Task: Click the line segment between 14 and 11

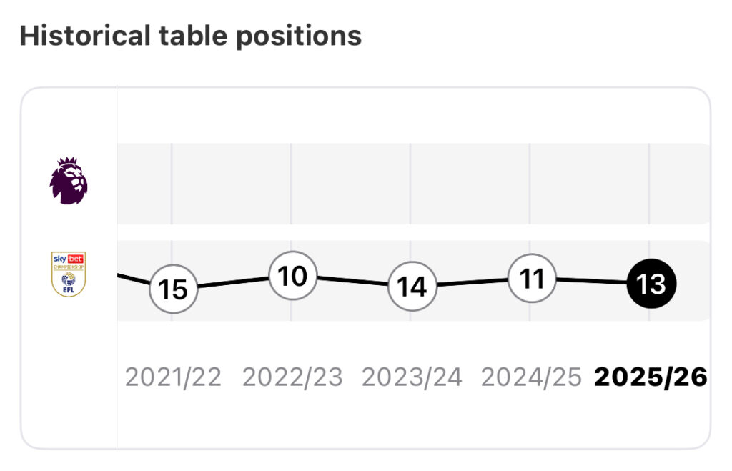Action: click(471, 283)
